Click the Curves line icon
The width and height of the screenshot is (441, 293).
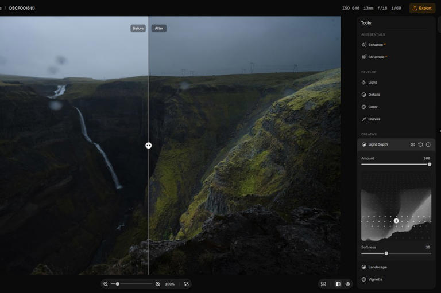[363, 119]
